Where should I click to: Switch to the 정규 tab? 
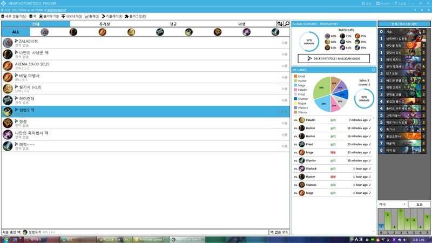click(173, 24)
